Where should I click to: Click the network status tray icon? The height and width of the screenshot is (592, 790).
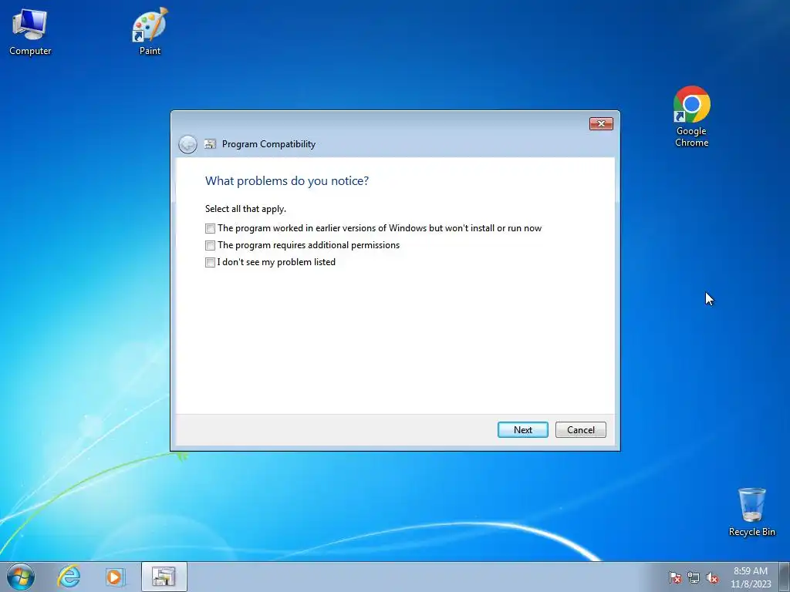coord(694,577)
